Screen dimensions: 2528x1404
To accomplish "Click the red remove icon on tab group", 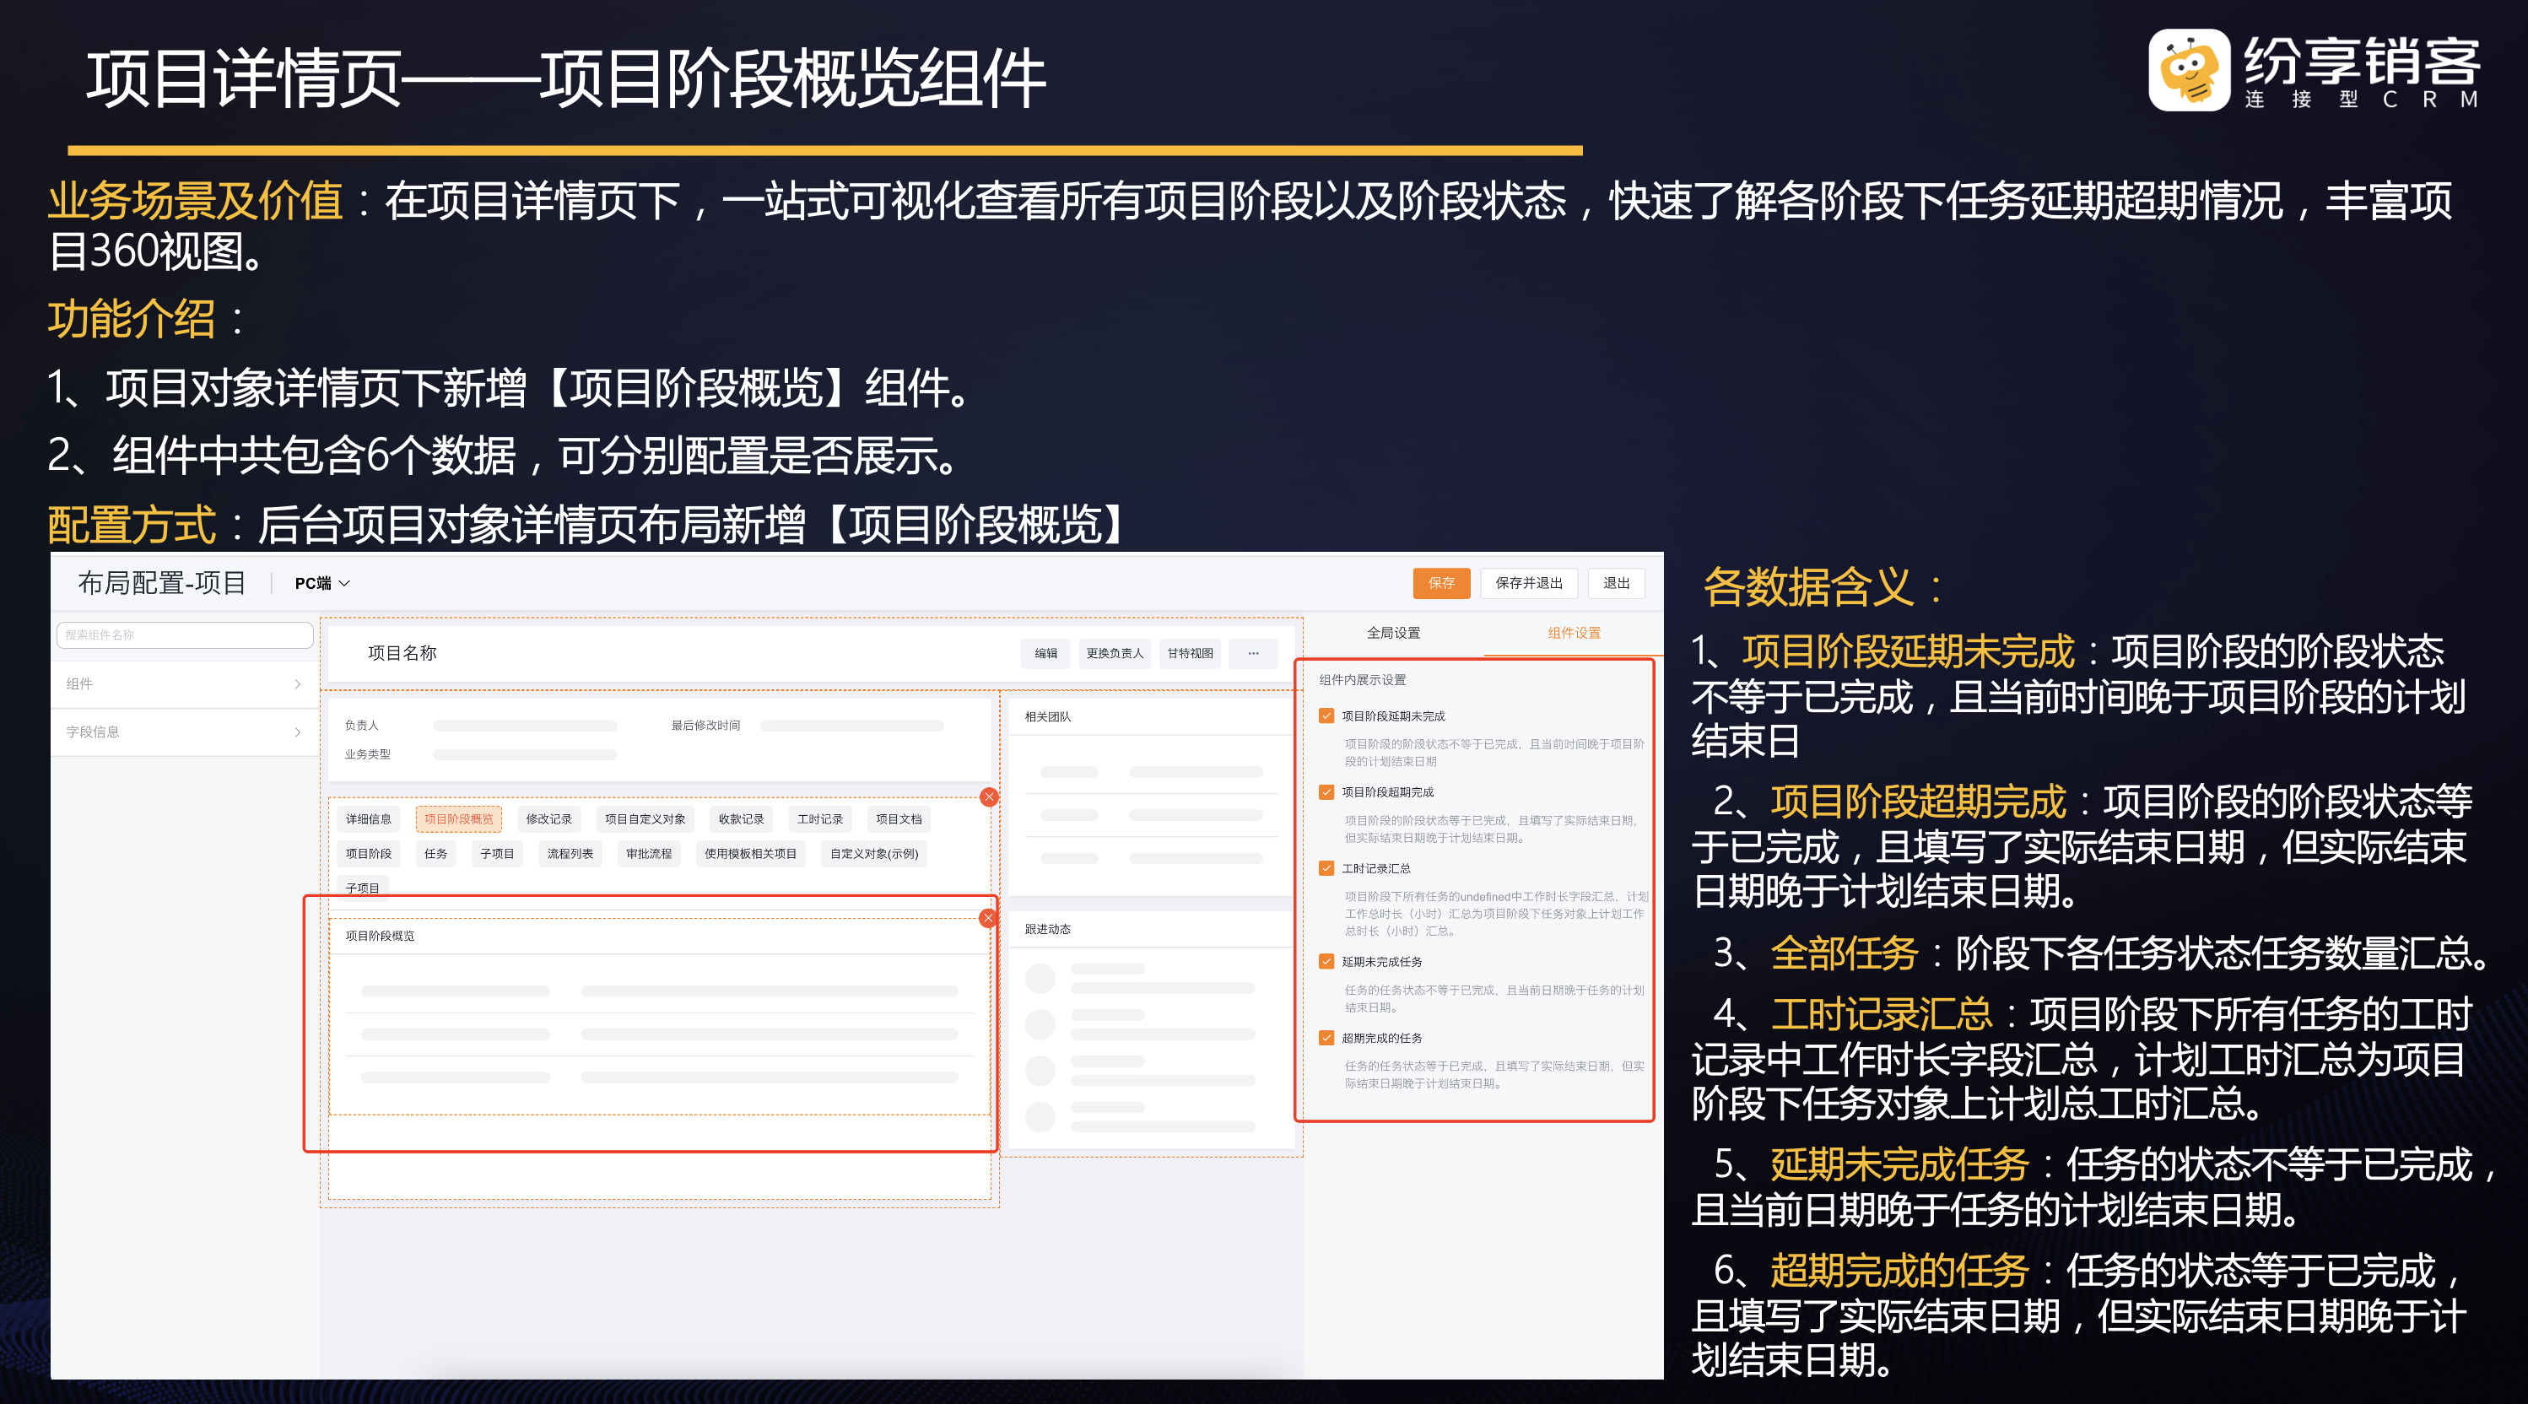I will [x=989, y=796].
